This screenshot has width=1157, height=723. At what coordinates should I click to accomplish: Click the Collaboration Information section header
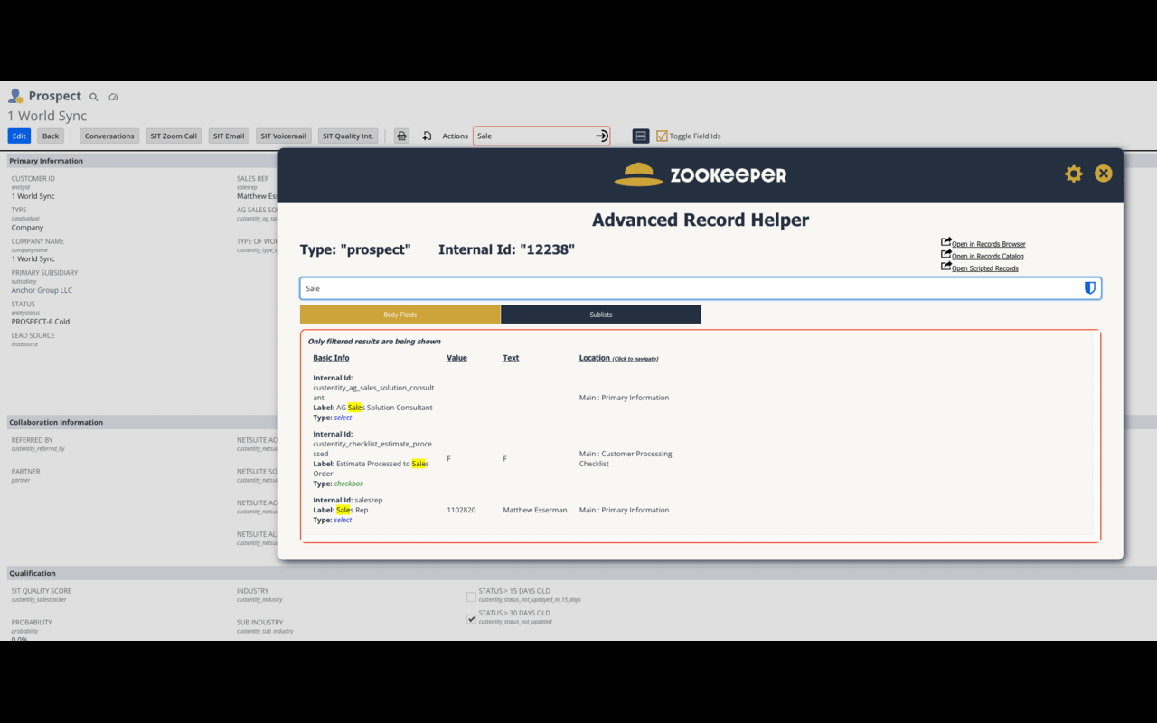pos(56,422)
